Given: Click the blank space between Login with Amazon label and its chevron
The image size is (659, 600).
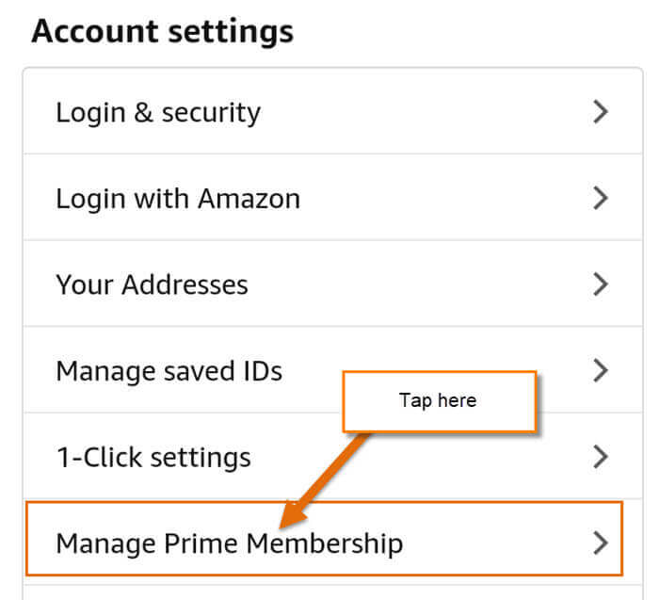Looking at the screenshot, I should pyautogui.click(x=446, y=198).
